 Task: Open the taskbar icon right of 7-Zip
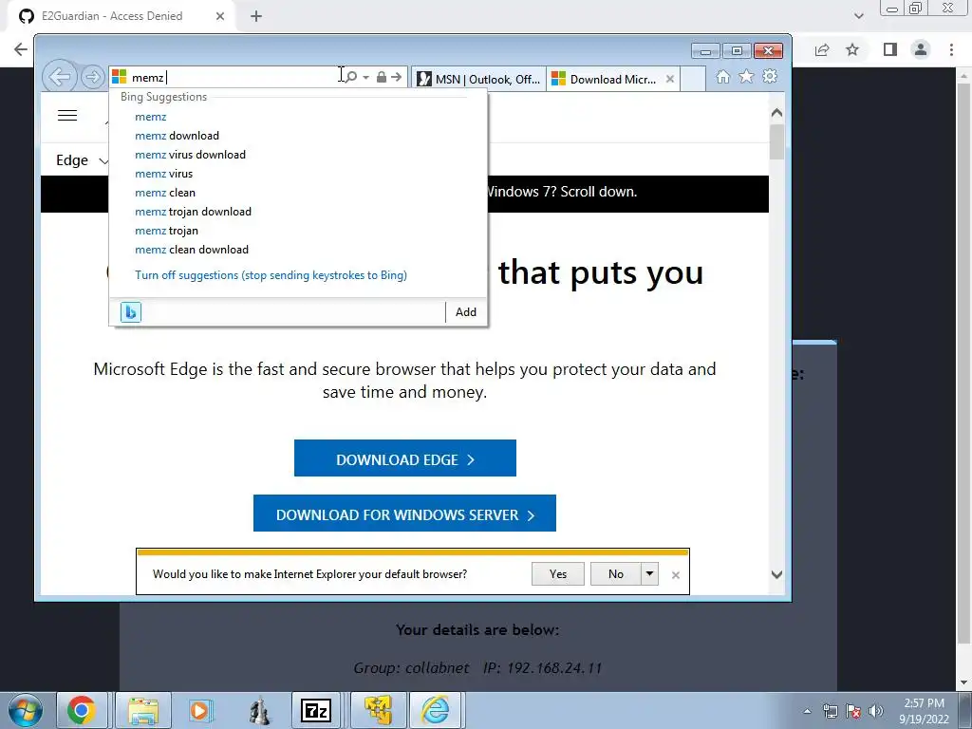pos(379,710)
